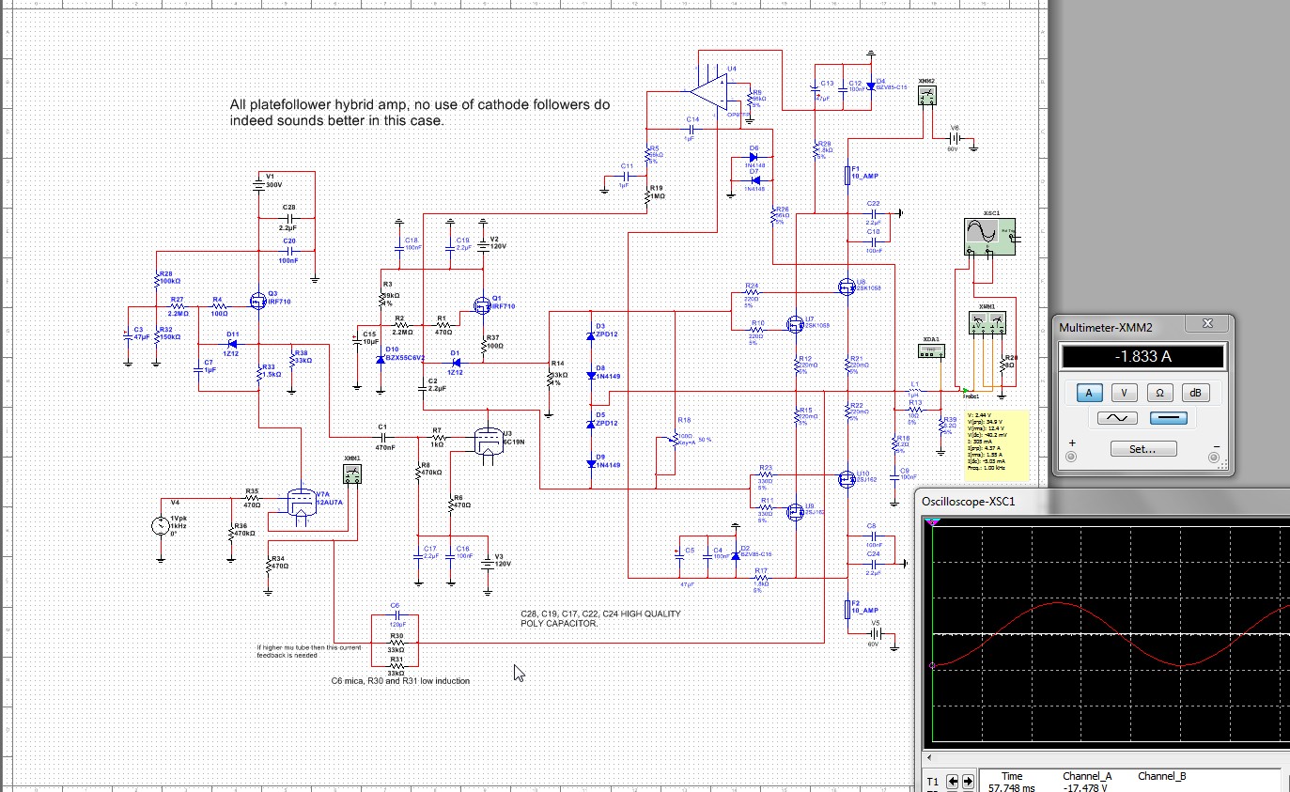The image size is (1290, 792).
Task: Click the 57.748 ms time reading
Action: 1010,788
